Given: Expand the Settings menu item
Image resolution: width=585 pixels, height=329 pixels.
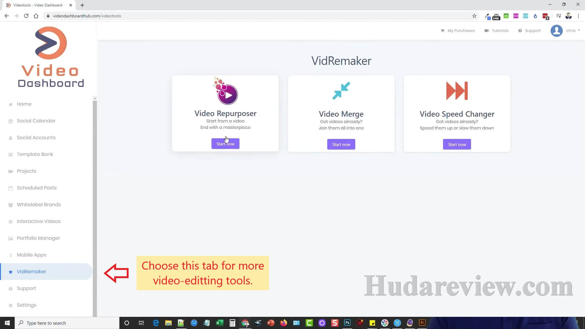Looking at the screenshot, I should [x=26, y=305].
